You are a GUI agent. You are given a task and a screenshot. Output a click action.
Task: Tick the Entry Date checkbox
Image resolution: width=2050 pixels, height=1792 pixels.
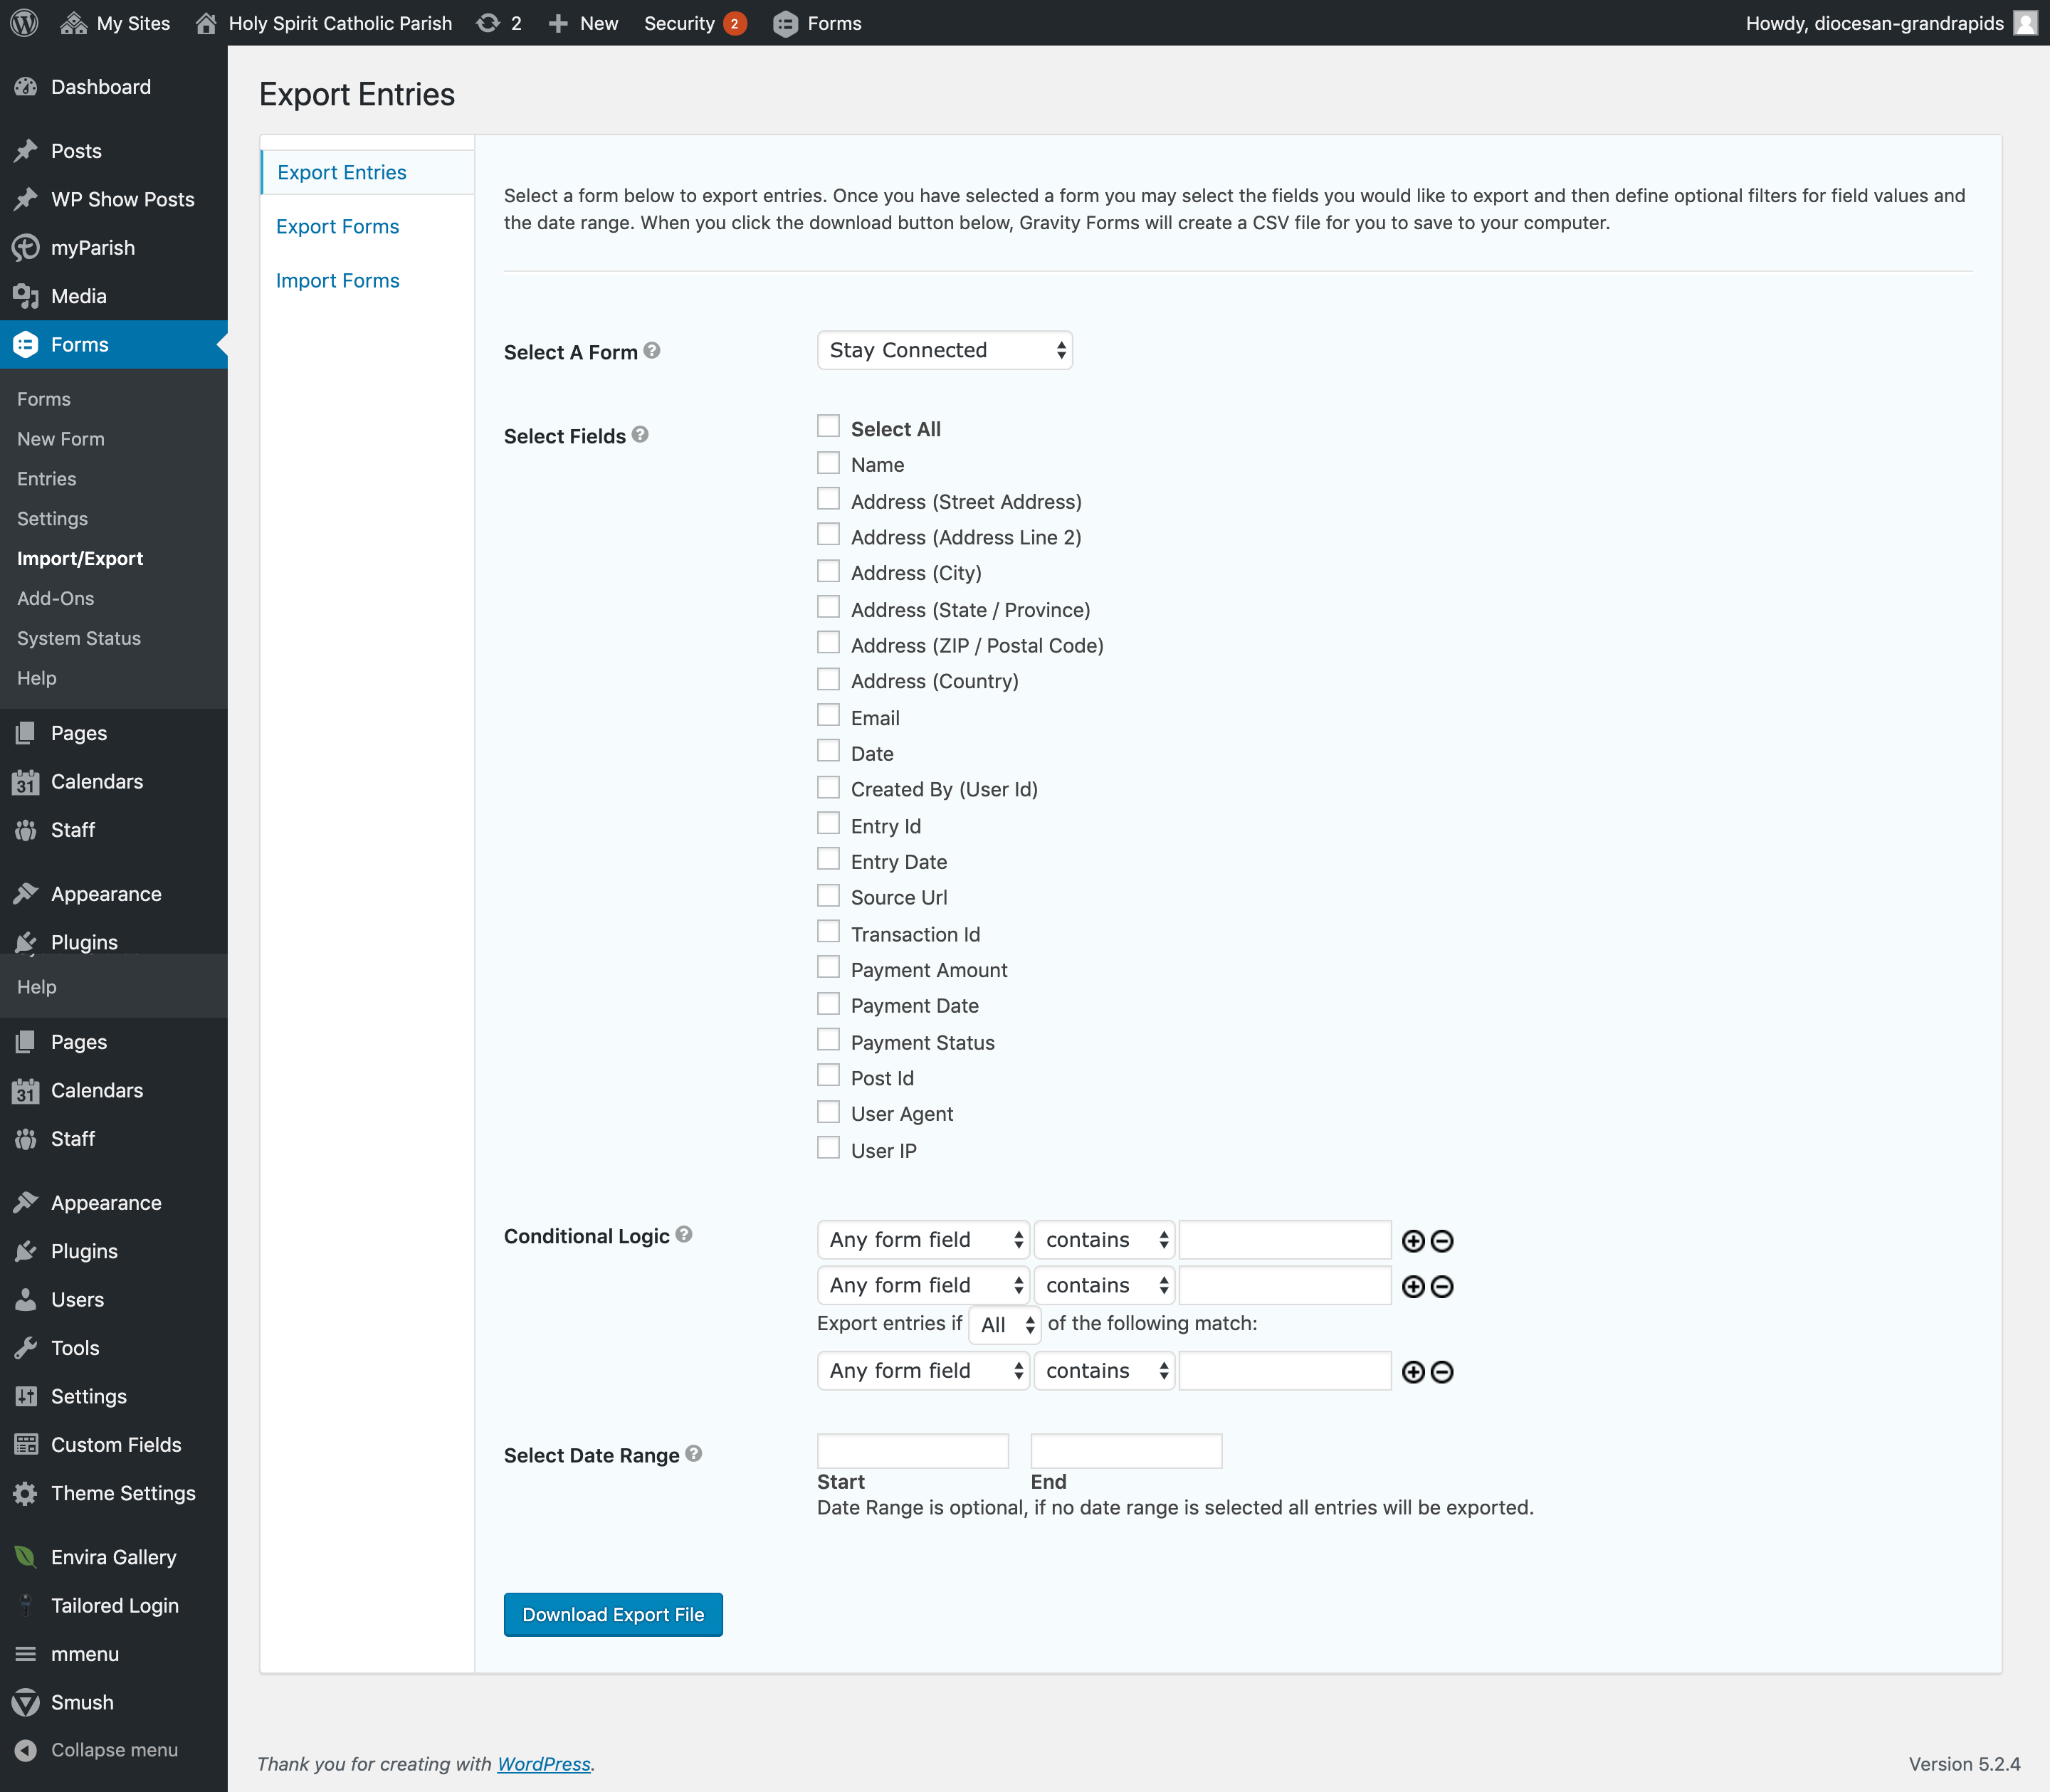[828, 860]
